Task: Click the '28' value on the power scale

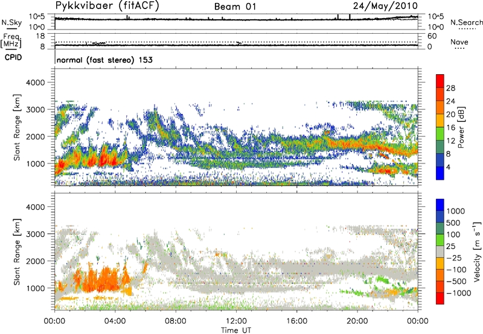Action: click(450, 88)
